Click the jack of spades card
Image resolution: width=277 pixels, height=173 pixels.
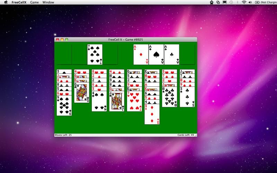(x=187, y=72)
